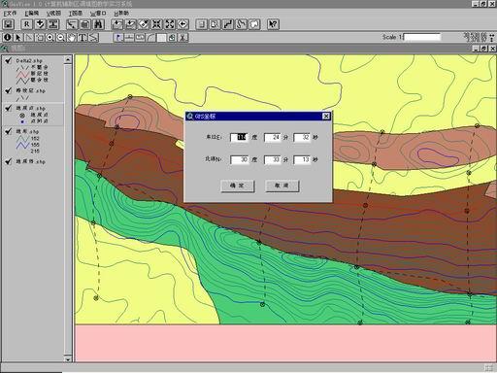Click the back arrow previous extent icon
The height and width of the screenshot is (373, 497).
coord(182,24)
